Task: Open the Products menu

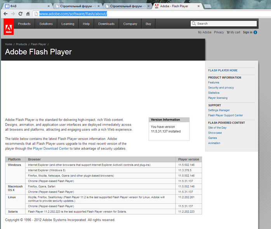Action: point(24,24)
